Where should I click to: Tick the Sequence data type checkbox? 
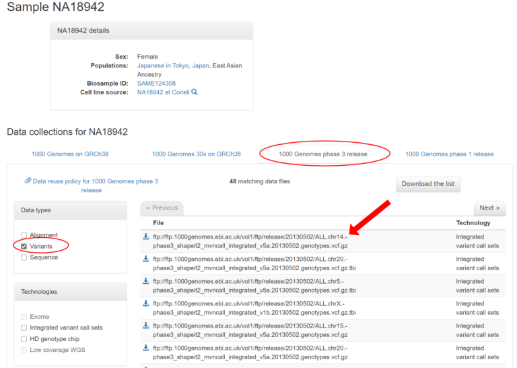24,257
